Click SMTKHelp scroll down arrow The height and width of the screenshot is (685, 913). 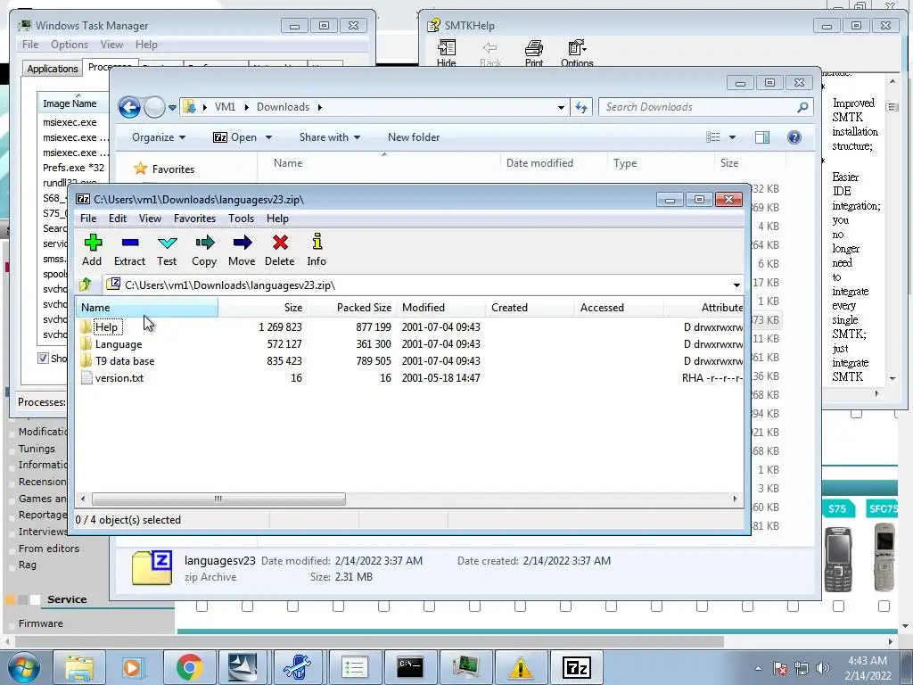pyautogui.click(x=892, y=378)
